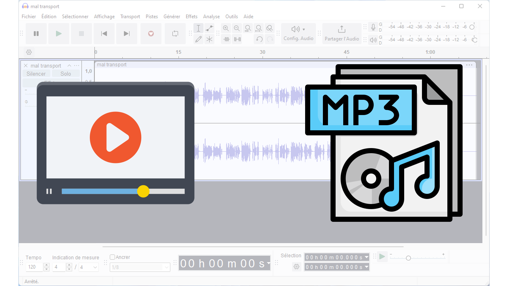Check the Ancrer checkbox
The width and height of the screenshot is (508, 286).
112,257
